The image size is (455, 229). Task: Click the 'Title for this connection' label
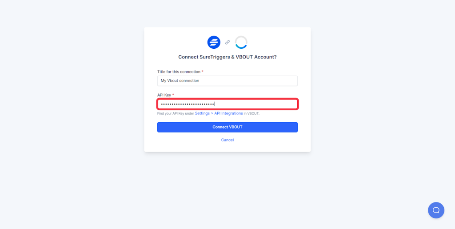click(x=179, y=72)
